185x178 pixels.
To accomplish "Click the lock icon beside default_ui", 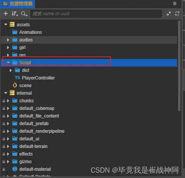I will pos(4,139).
